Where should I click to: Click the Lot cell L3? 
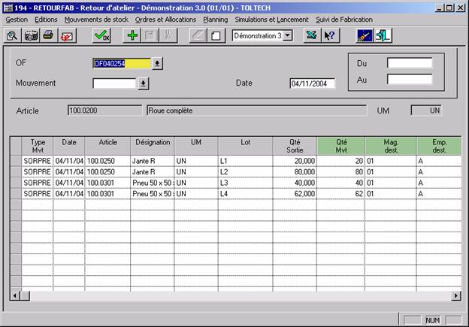246,183
